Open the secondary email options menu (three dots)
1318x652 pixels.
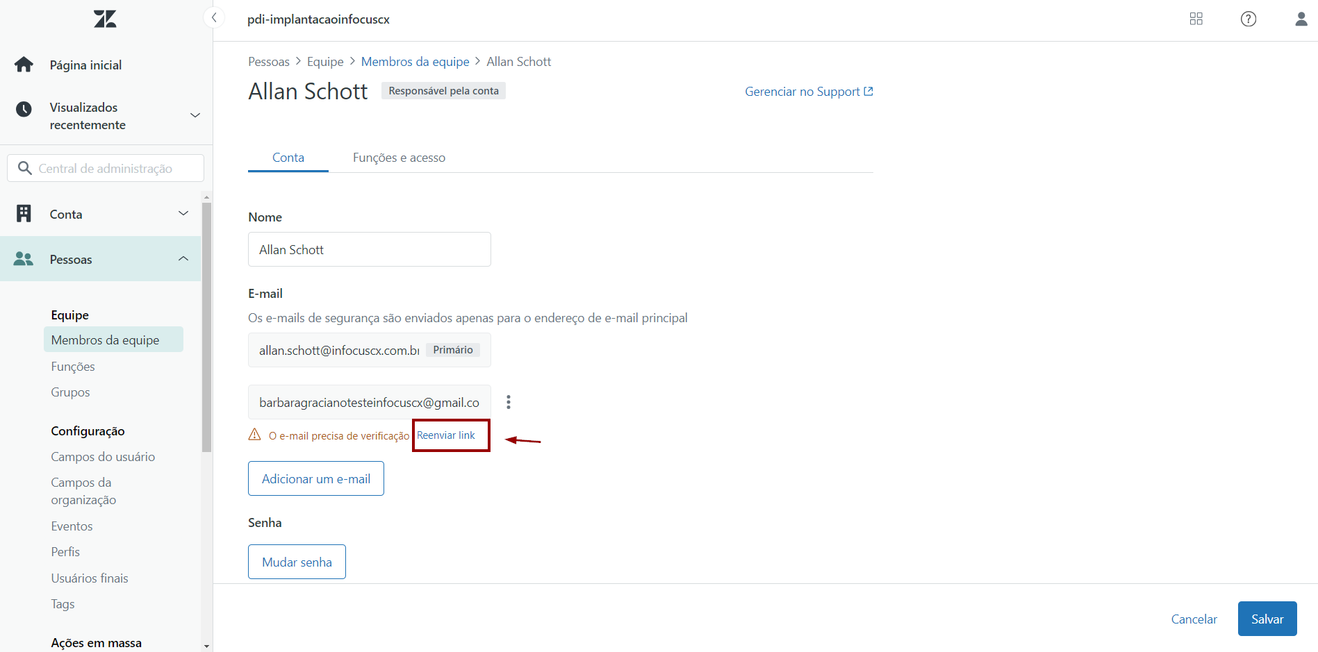click(509, 402)
